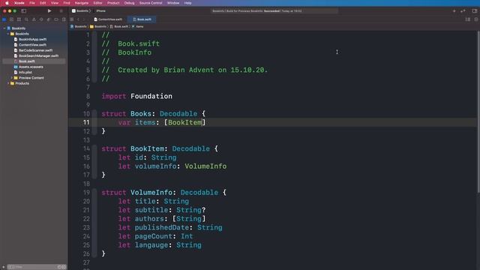Open the Debug menu

[129, 3]
